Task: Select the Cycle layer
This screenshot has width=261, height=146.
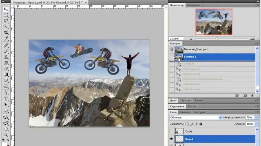Action: tap(215, 131)
